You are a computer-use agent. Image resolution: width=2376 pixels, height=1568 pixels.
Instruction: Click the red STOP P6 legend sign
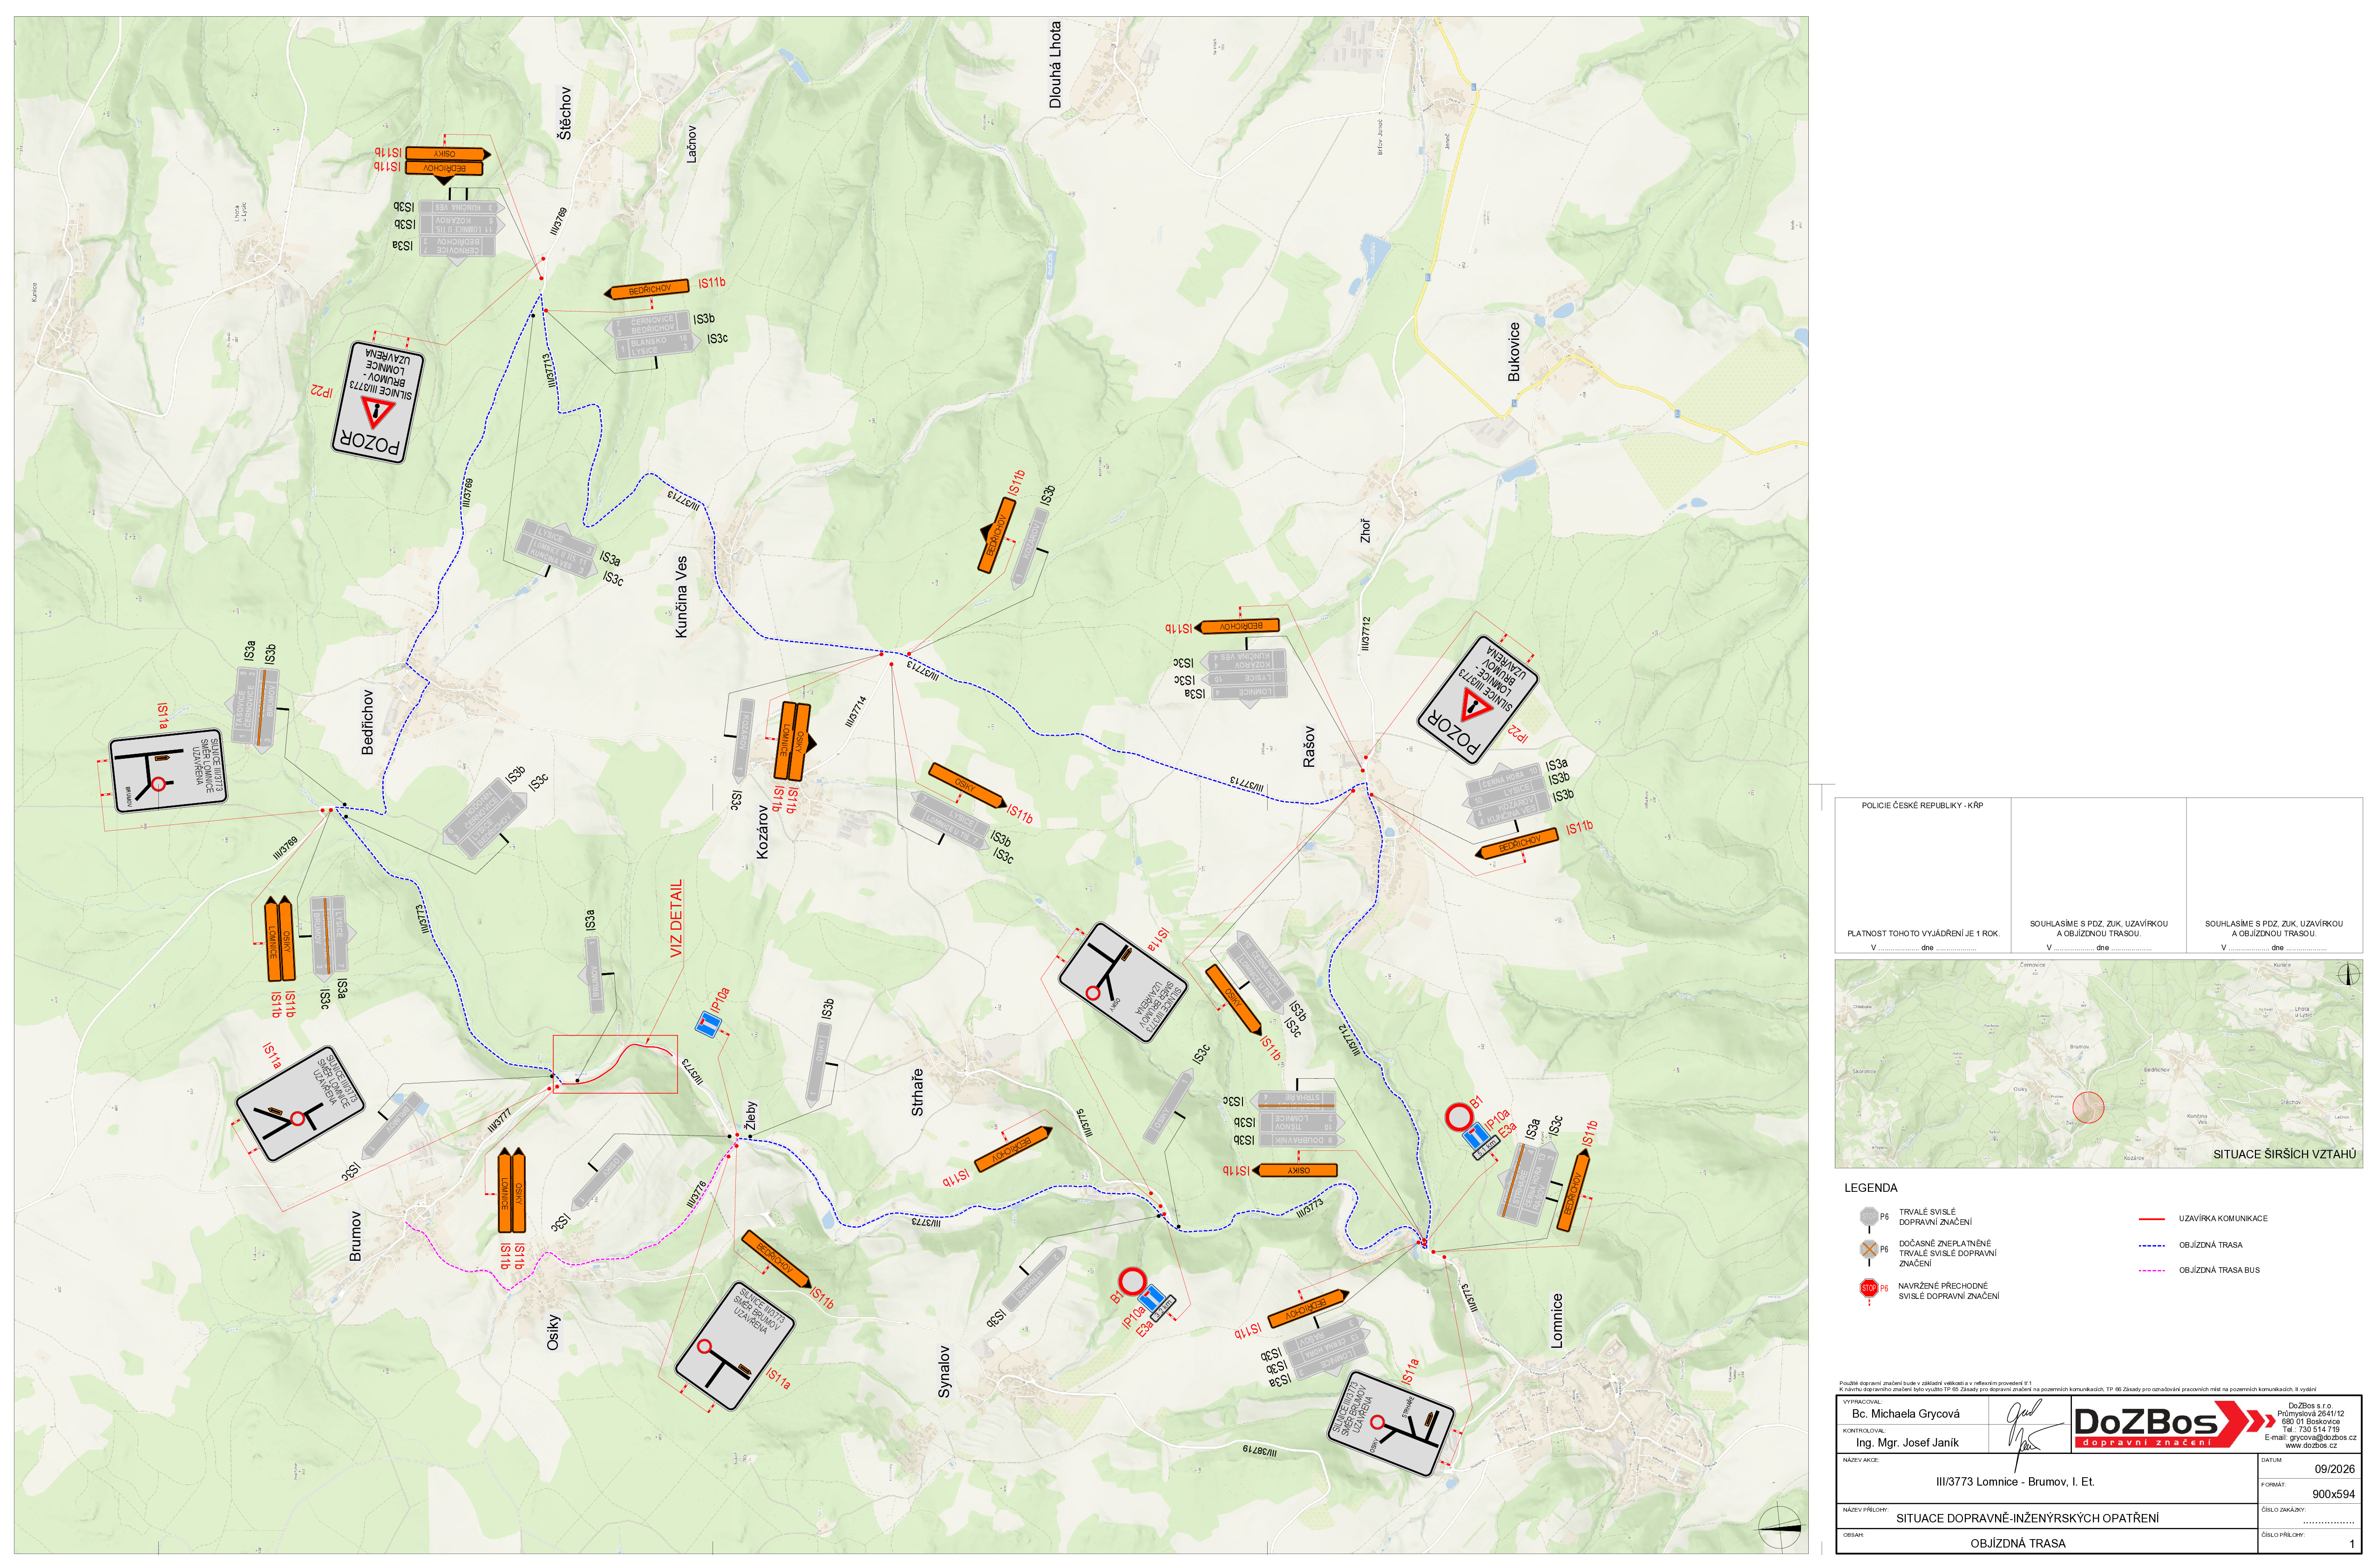(1868, 1288)
